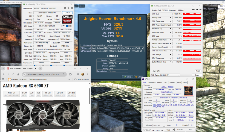Click the screenshot camera icon in left GPU-Z

click(x=65, y=8)
